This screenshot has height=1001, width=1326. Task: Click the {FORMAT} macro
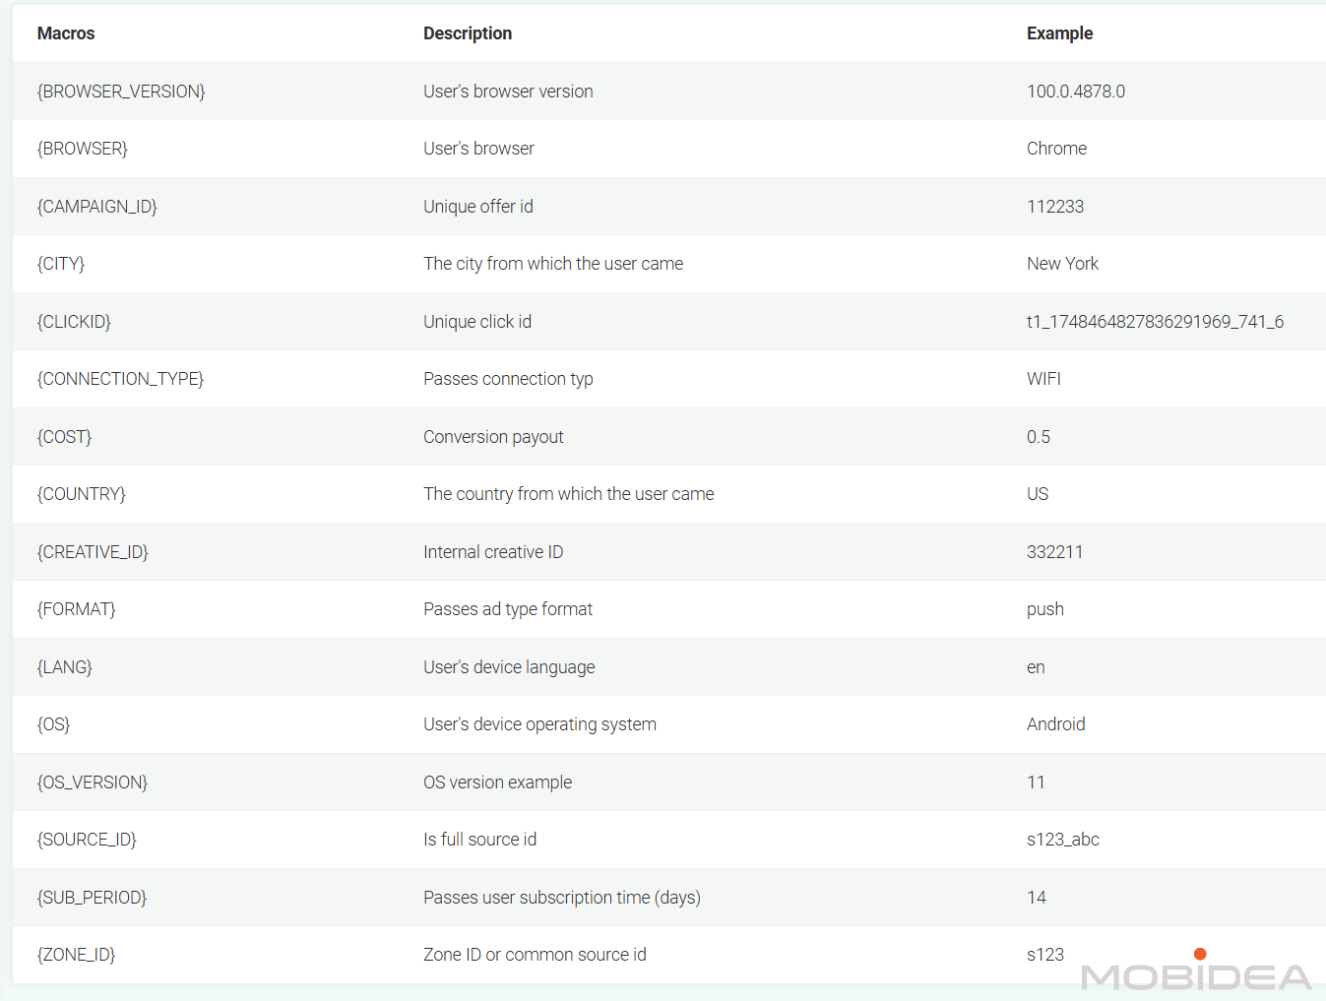pos(76,609)
